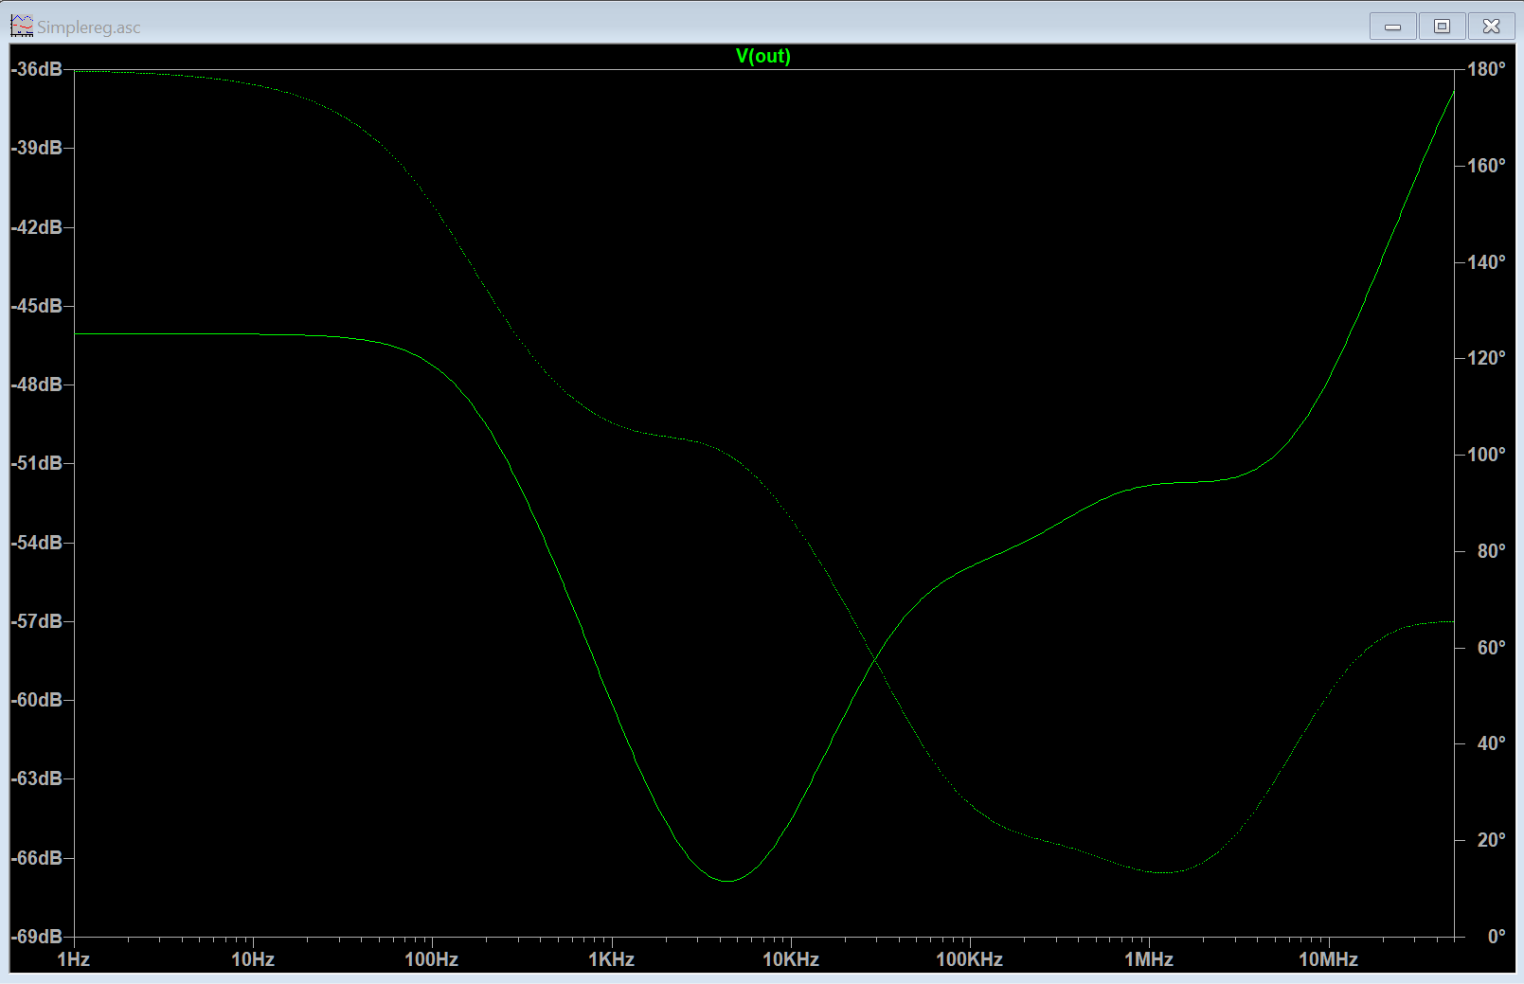Image resolution: width=1524 pixels, height=984 pixels.
Task: Click the 100KHz frequency axis label
Action: 970,959
